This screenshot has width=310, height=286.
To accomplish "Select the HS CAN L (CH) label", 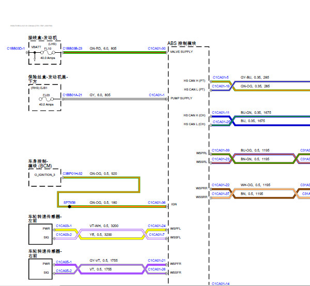I will 194,124.
